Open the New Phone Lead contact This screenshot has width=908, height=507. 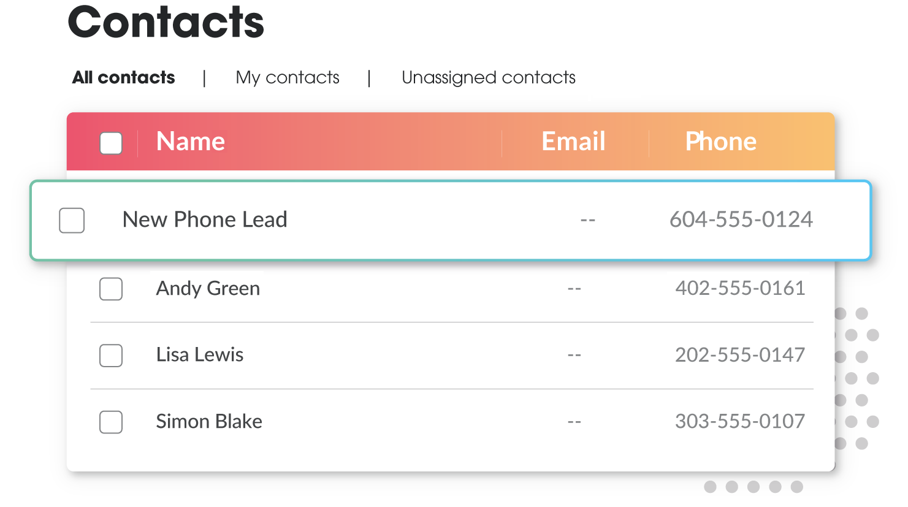[205, 219]
